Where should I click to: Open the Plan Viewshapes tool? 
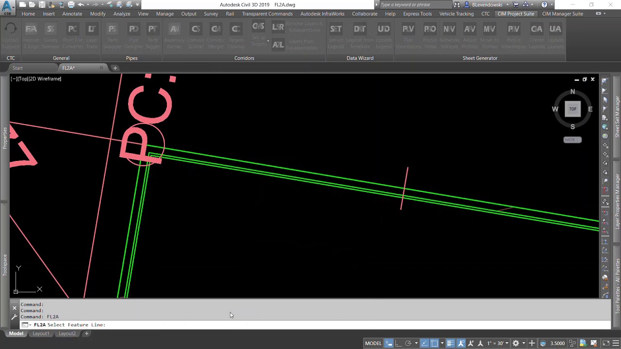click(x=408, y=36)
